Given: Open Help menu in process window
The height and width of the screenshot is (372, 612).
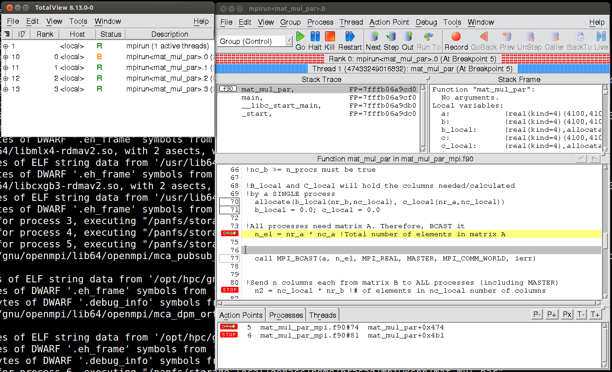Looking at the screenshot, I should pyautogui.click(x=597, y=22).
